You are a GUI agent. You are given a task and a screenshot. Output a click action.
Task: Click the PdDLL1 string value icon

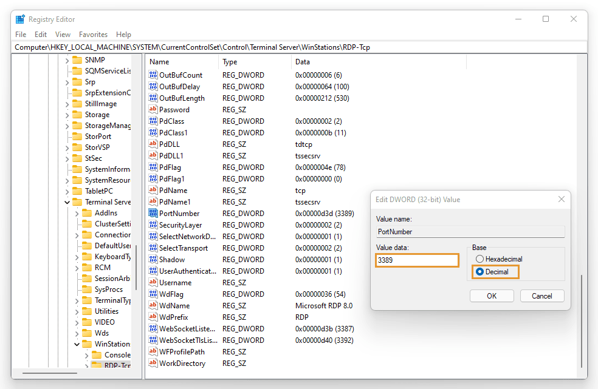click(153, 155)
